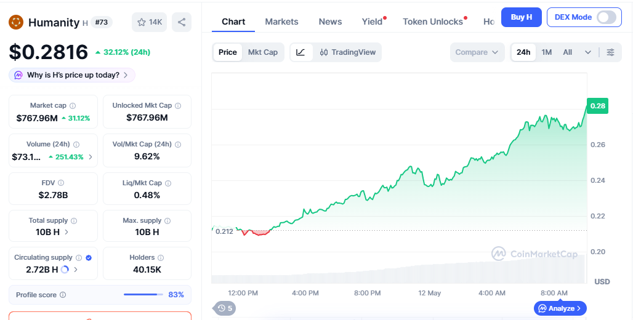
Task: Expand Volume (24h) details chevron
Action: tap(91, 157)
